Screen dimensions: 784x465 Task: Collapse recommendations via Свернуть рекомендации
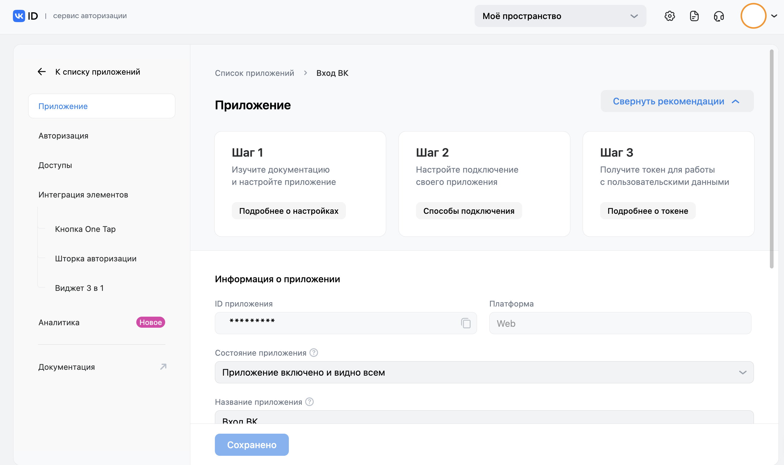pos(677,101)
